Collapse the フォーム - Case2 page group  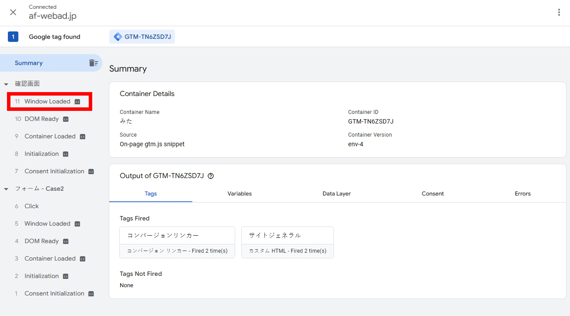(6, 189)
